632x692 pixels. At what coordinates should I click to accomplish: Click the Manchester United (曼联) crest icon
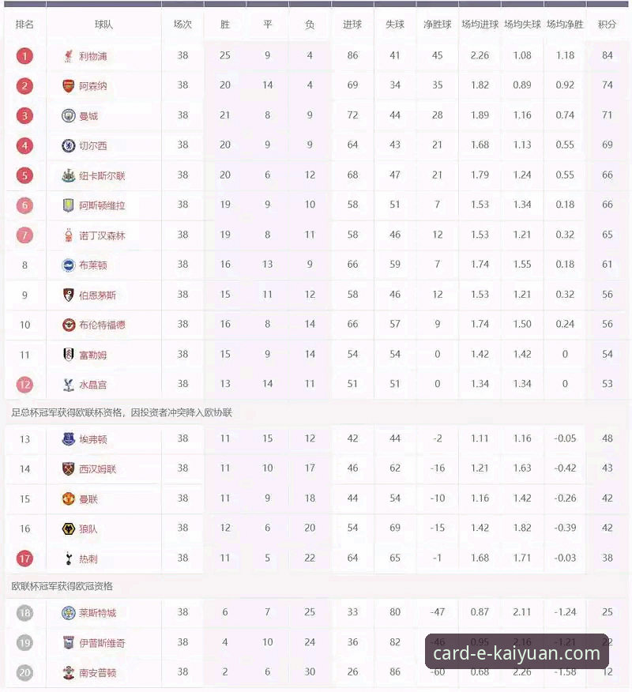69,499
